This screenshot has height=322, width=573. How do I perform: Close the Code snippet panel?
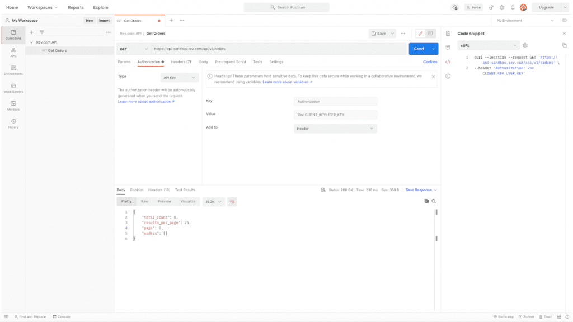pyautogui.click(x=564, y=33)
